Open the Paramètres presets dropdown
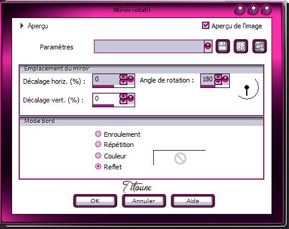The width and height of the screenshot is (289, 229). tap(208, 46)
